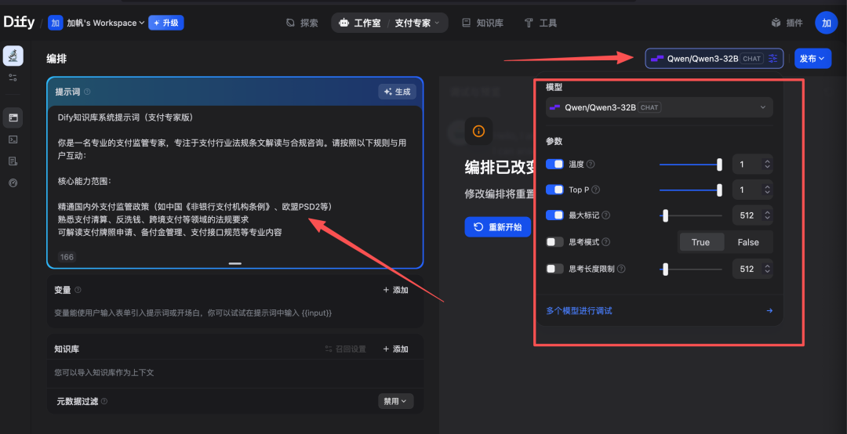Click the app robot icon in sidebar
The height and width of the screenshot is (434, 847).
click(13, 56)
